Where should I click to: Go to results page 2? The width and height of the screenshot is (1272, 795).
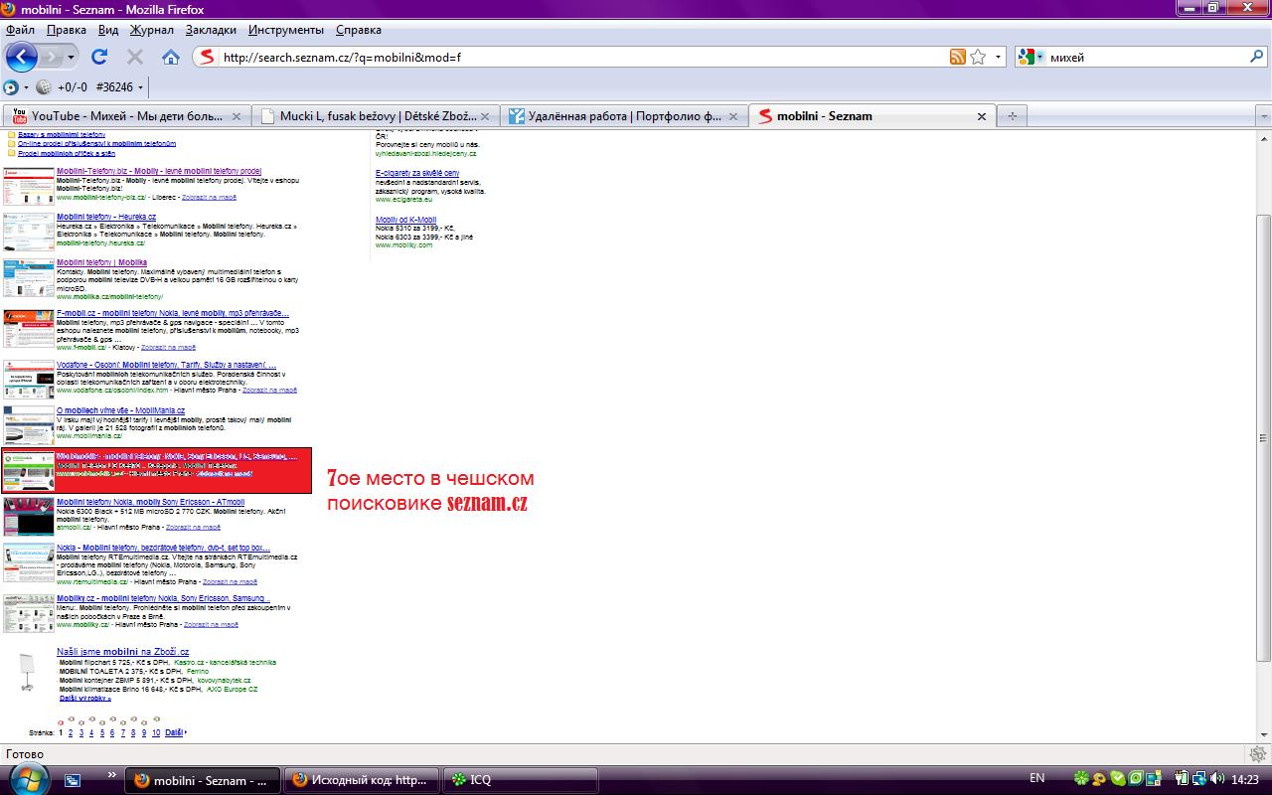[71, 733]
